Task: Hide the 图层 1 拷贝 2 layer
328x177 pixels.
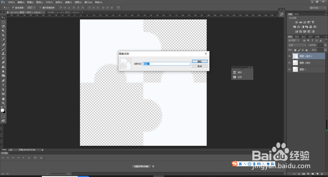Action: coord(289,56)
